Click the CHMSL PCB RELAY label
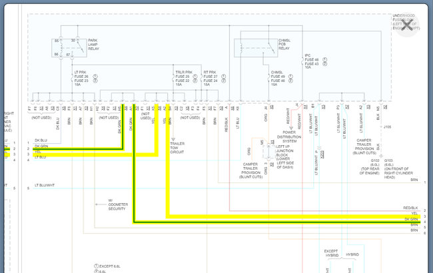433x273 pixels. click(284, 44)
